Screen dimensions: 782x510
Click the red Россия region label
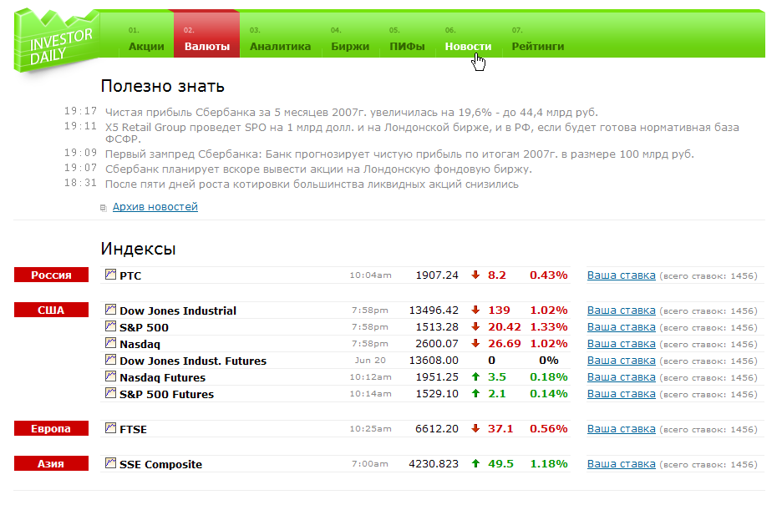pos(51,275)
